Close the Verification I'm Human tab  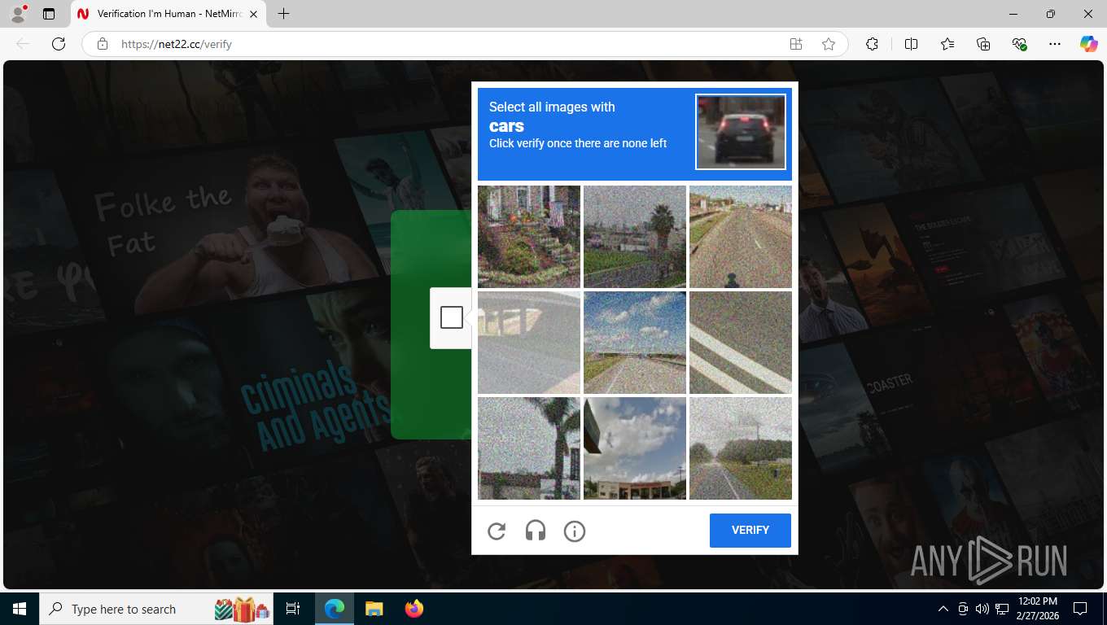pyautogui.click(x=253, y=14)
